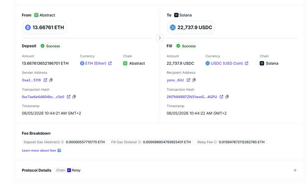Click Solana icon in fill Chain column
The image size is (308, 185).
262,63
